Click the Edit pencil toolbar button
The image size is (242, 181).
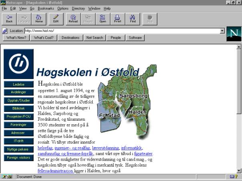[x=56, y=19]
